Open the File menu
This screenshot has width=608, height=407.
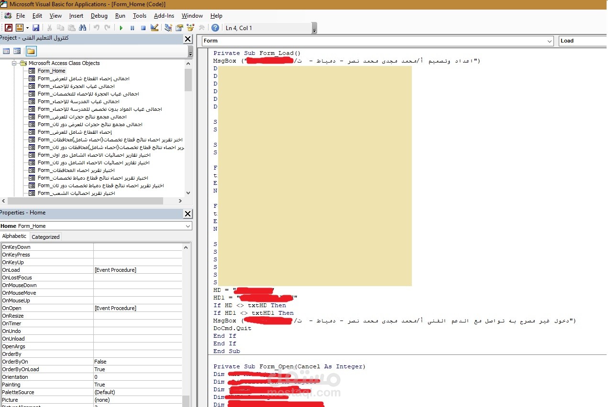click(21, 16)
